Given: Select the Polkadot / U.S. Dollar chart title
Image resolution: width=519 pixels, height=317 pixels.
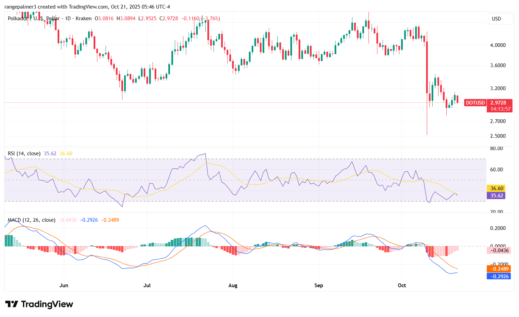Looking at the screenshot, I should (x=34, y=19).
